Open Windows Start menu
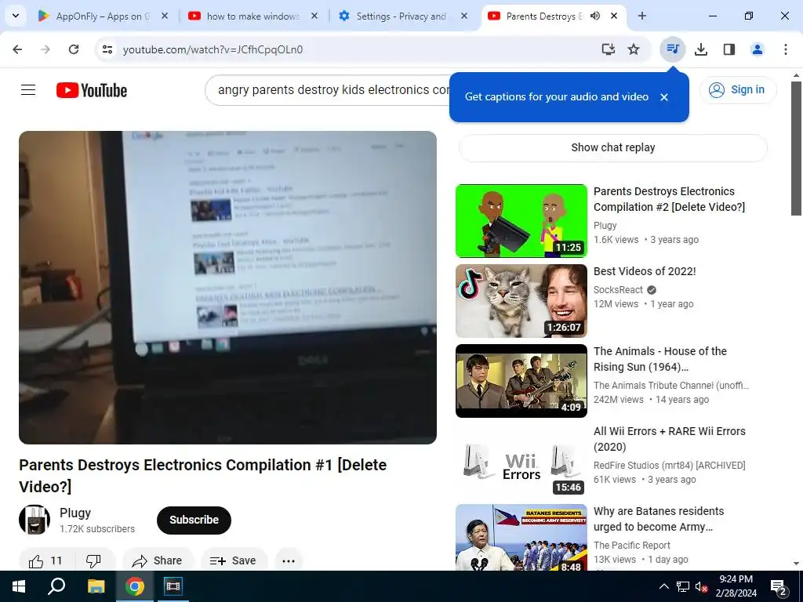803x602 pixels. (19, 586)
